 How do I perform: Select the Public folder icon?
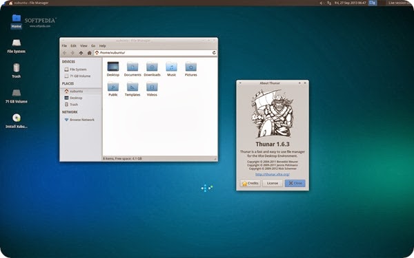tap(113, 89)
